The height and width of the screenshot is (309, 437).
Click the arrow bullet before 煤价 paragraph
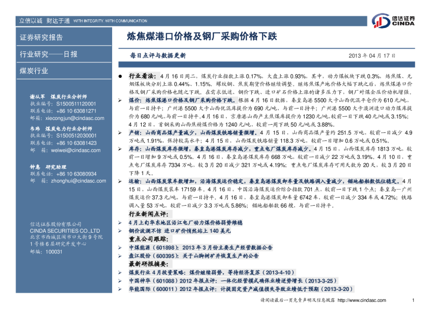click(x=120, y=98)
